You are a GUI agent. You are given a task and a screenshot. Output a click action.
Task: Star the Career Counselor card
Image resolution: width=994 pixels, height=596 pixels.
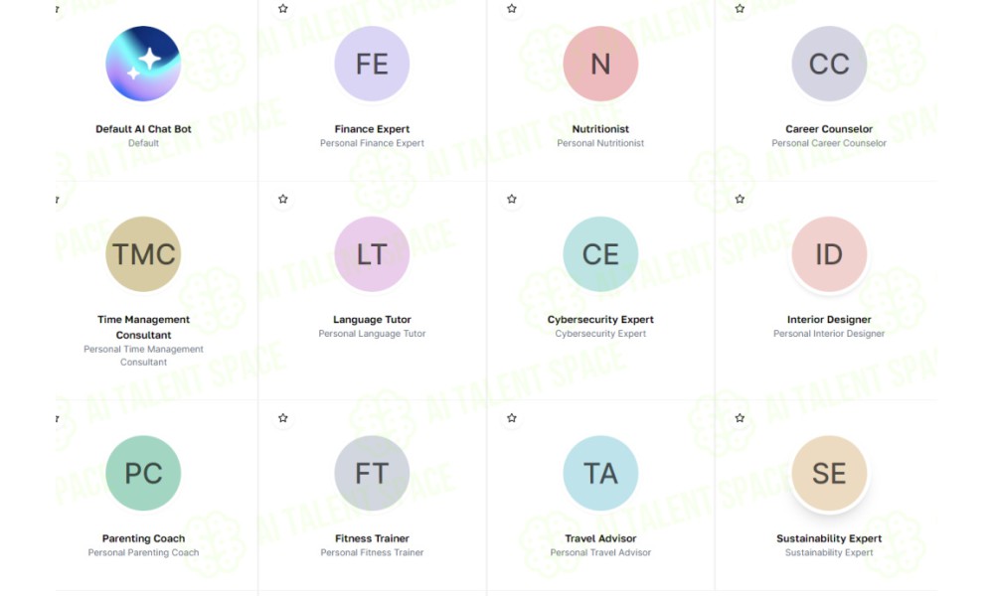pyautogui.click(x=740, y=9)
